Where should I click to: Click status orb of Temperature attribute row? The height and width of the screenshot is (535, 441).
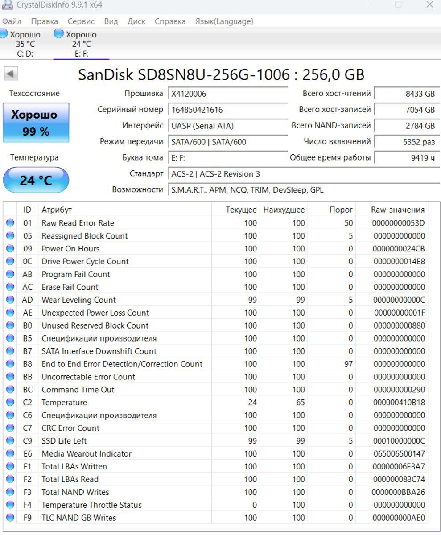(10, 403)
